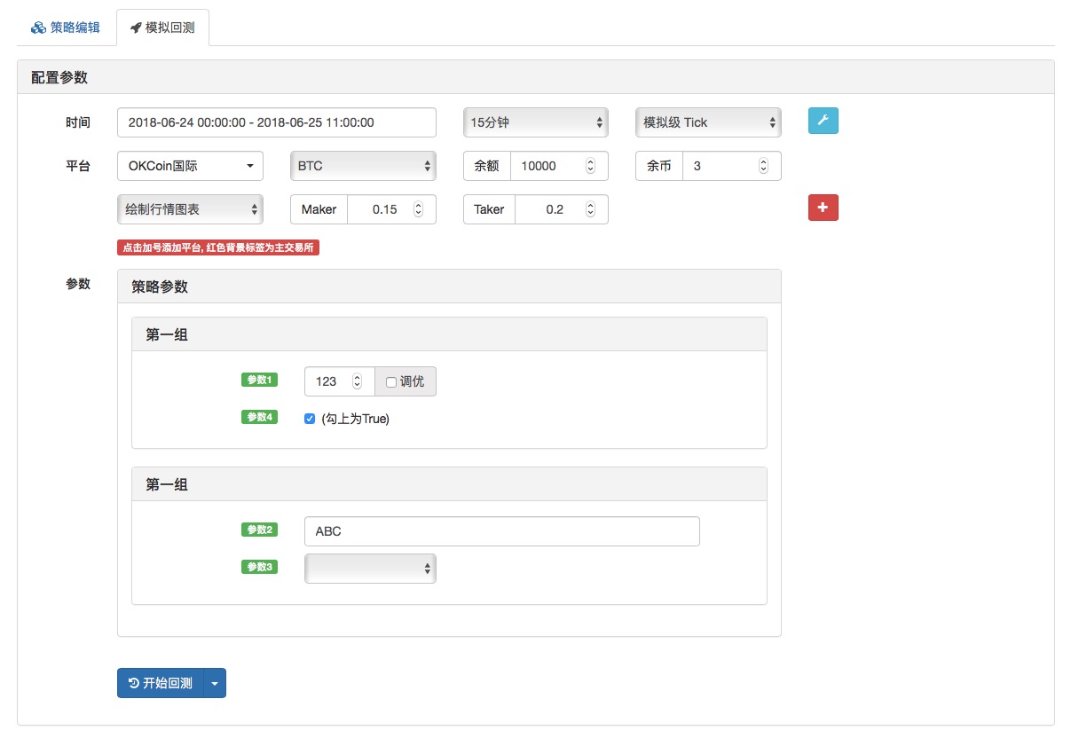Click the 余额 field stepper arrows
Image resolution: width=1079 pixels, height=738 pixels.
591,166
